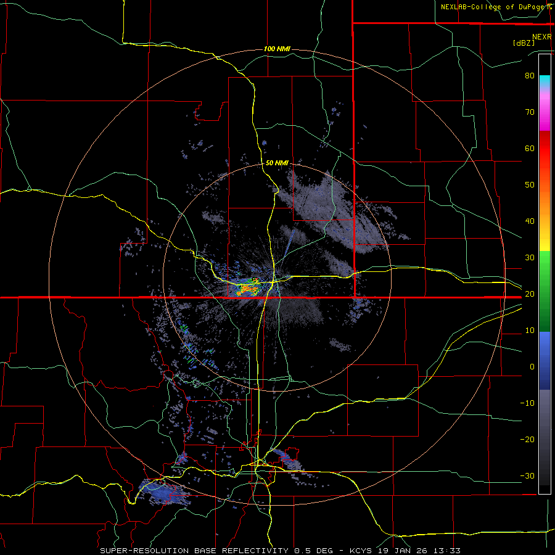This screenshot has width=555, height=555.
Task: Click the NEXR label above the color scale
Action: pyautogui.click(x=542, y=37)
